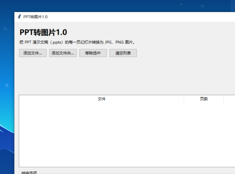
Task: Click the 添加文件... button
Action: [33, 53]
